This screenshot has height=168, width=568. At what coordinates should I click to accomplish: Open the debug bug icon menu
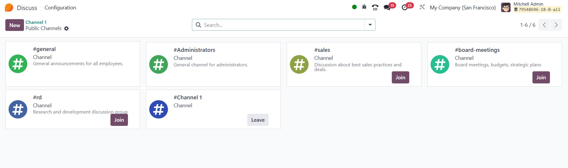(364, 7)
